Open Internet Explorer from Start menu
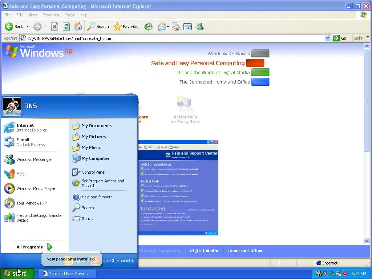Image resolution: width=372 pixels, height=279 pixels. click(x=35, y=128)
